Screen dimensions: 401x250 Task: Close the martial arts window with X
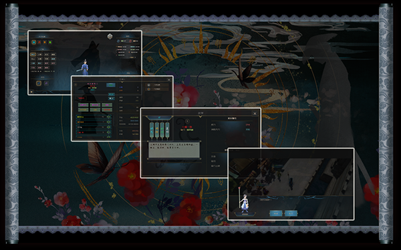click(x=255, y=114)
